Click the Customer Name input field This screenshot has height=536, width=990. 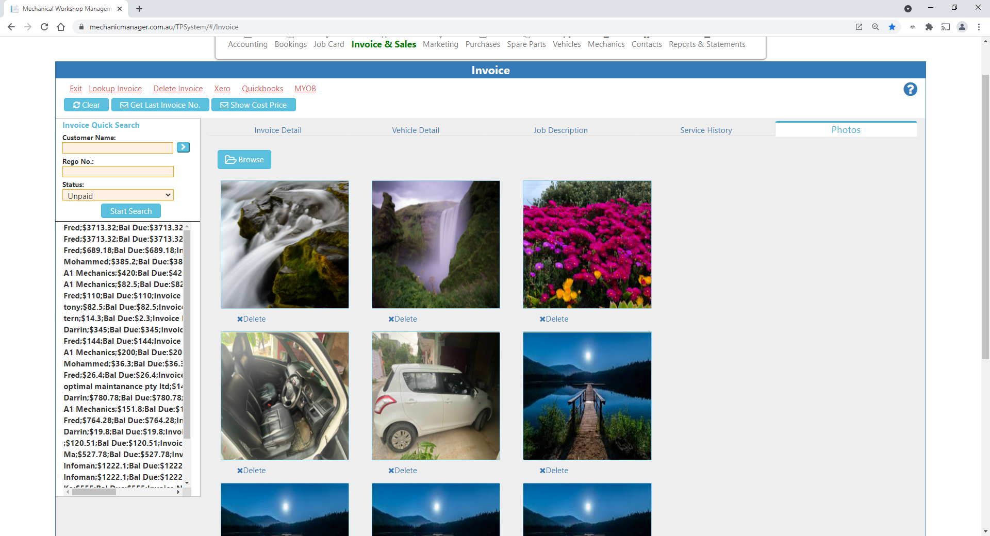point(118,148)
